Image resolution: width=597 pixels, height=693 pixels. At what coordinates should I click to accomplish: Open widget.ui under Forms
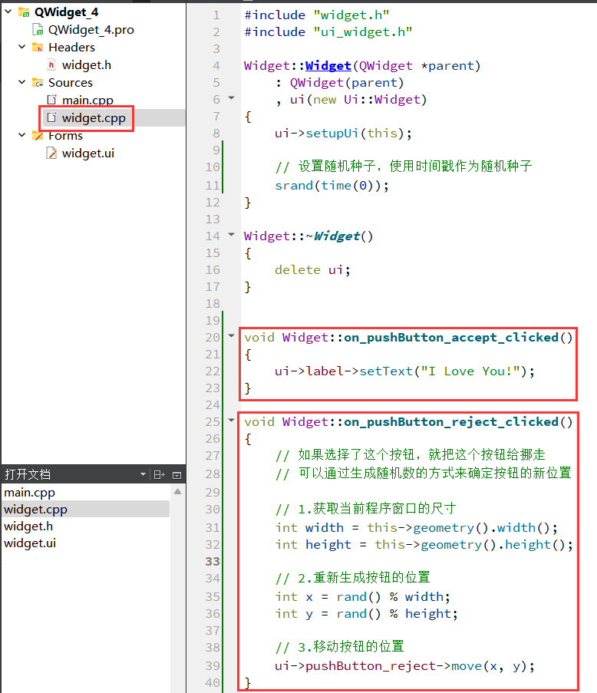point(88,153)
